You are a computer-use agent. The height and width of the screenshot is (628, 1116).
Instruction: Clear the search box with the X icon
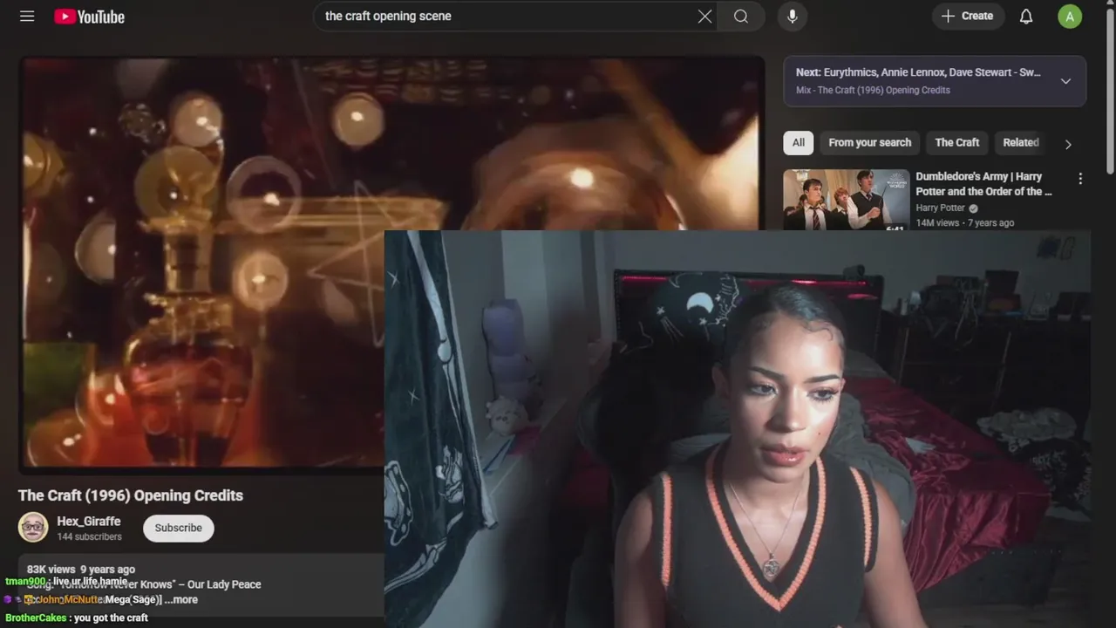tap(704, 16)
